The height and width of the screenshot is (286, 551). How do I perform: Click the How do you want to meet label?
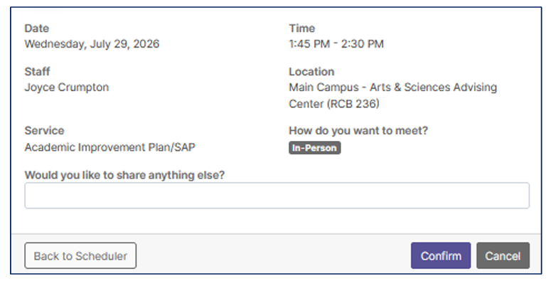[x=358, y=130]
